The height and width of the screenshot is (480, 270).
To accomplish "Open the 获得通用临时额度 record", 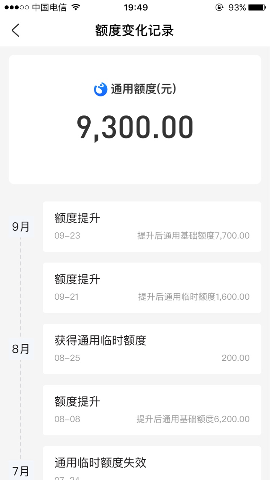I will (x=152, y=349).
